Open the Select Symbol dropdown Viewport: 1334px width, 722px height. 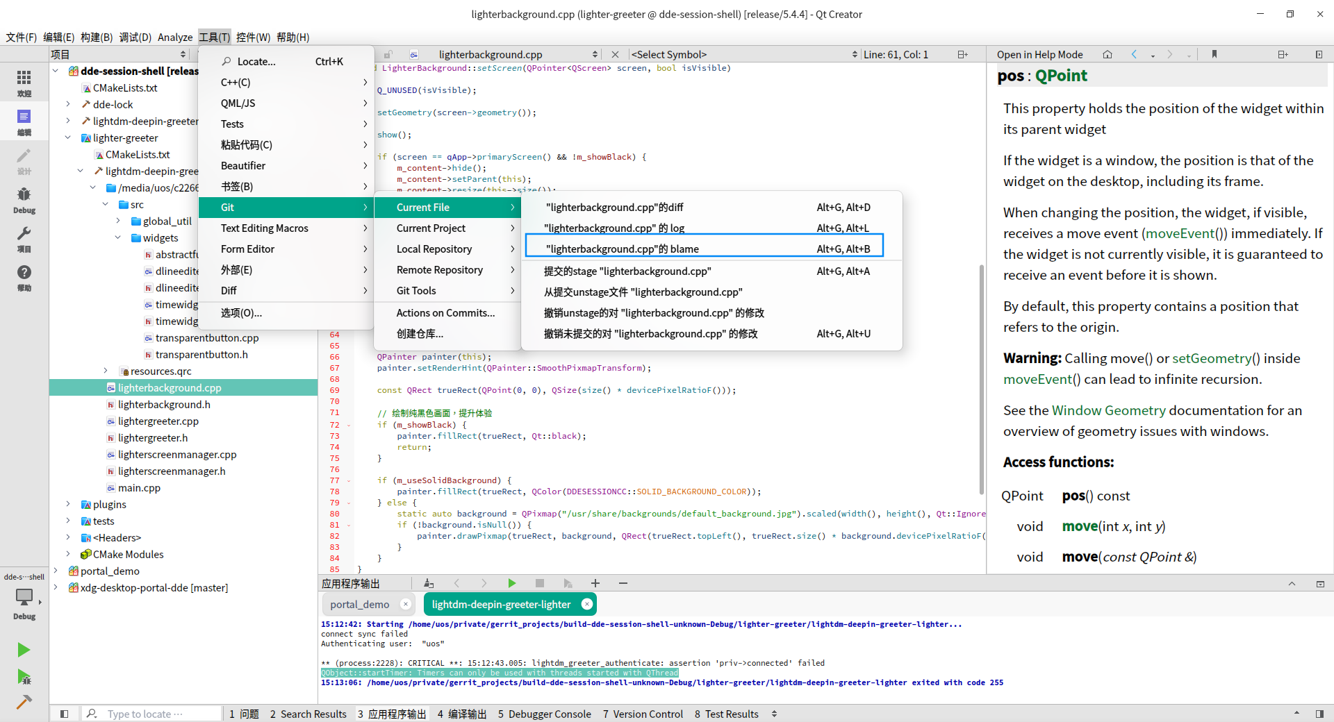743,54
